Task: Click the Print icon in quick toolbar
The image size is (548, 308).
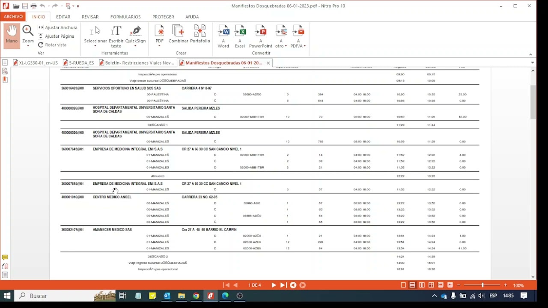Action: [x=33, y=6]
